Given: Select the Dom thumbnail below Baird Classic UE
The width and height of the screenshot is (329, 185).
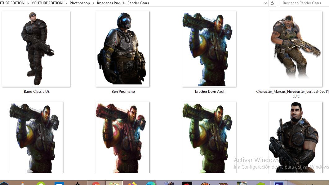Looking at the screenshot, I should 36,138.
